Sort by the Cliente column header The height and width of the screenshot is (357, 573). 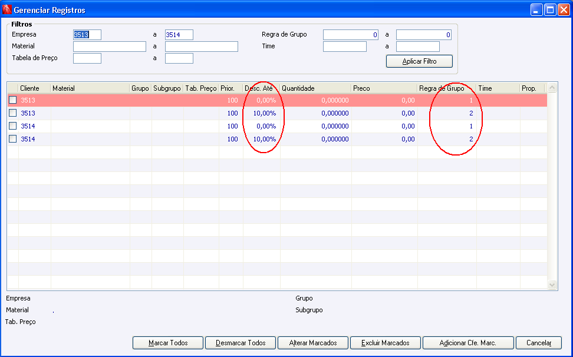click(34, 88)
